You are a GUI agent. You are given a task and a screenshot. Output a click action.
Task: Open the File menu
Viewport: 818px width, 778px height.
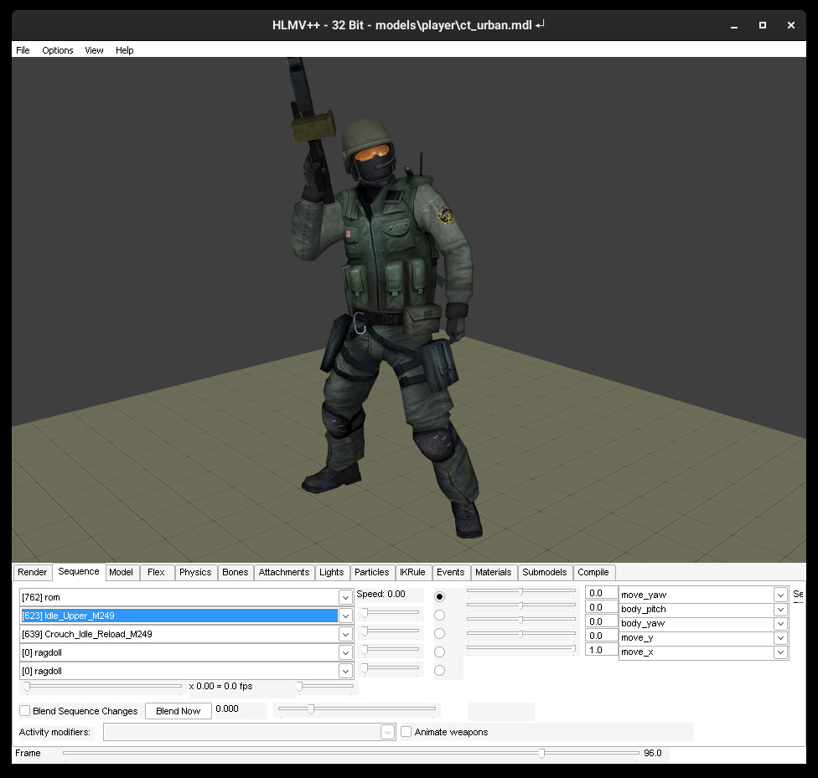[x=22, y=50]
